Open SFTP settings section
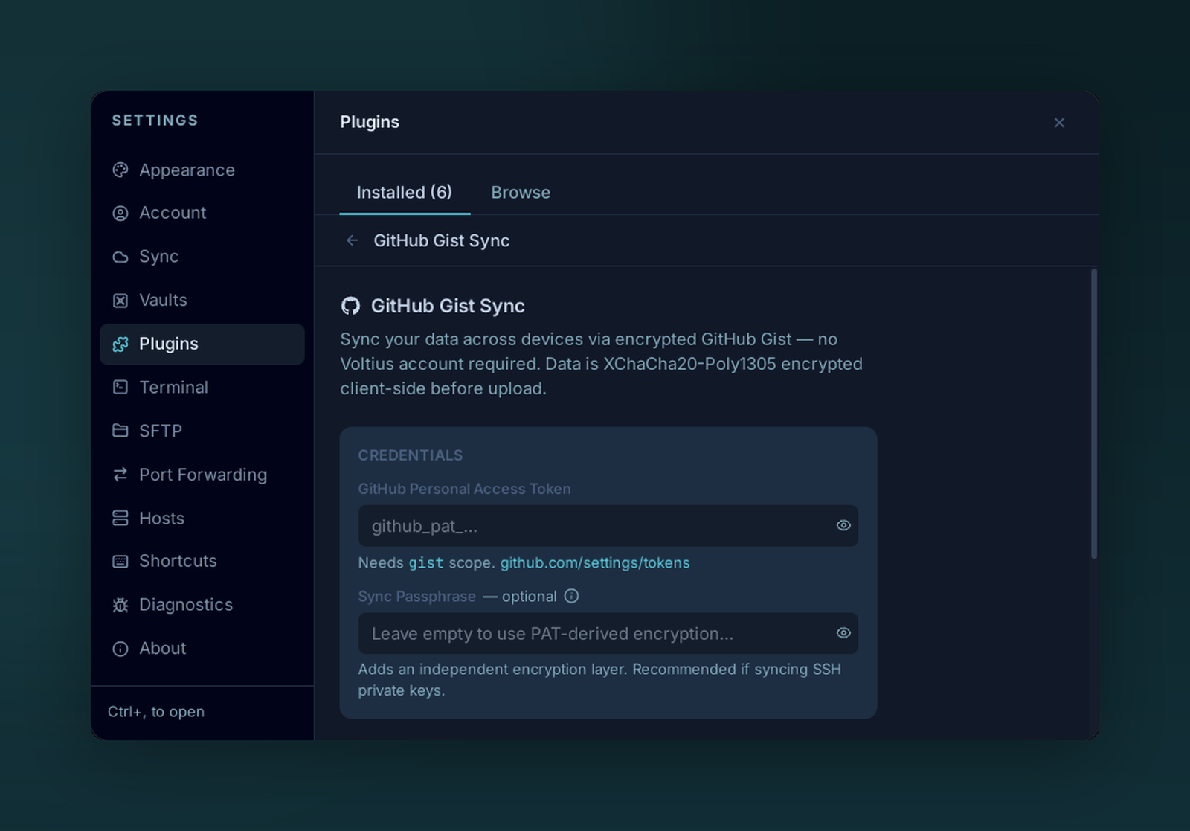Viewport: 1190px width, 831px height. click(202, 431)
